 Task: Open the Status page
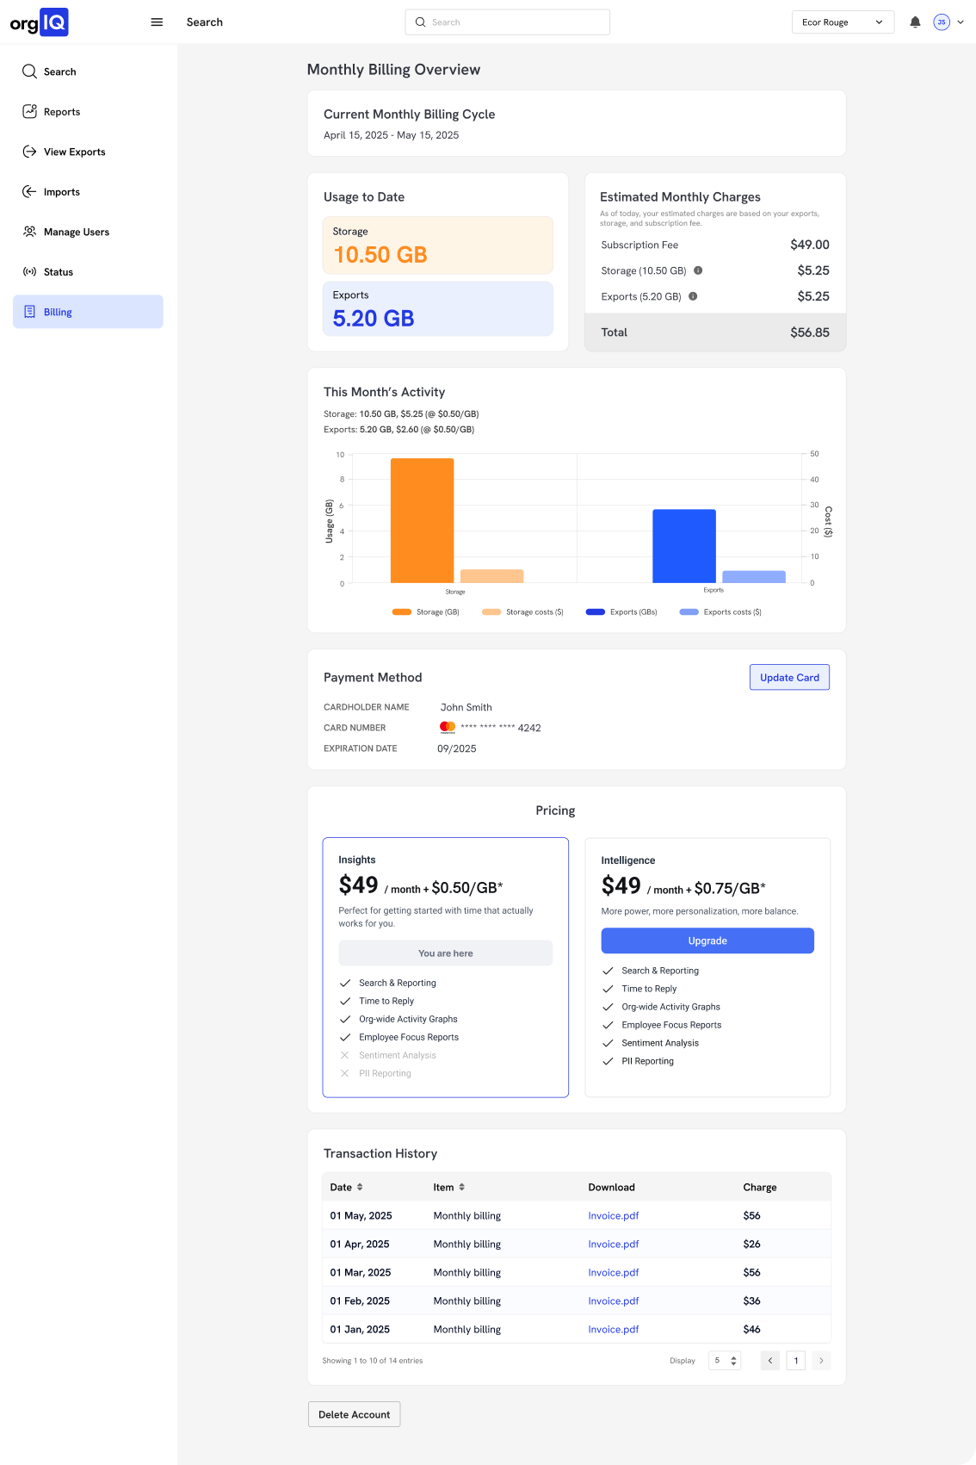point(88,271)
